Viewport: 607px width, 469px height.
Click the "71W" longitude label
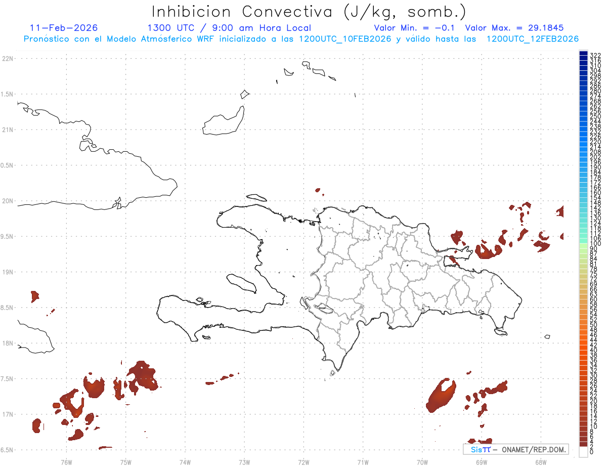click(x=363, y=462)
